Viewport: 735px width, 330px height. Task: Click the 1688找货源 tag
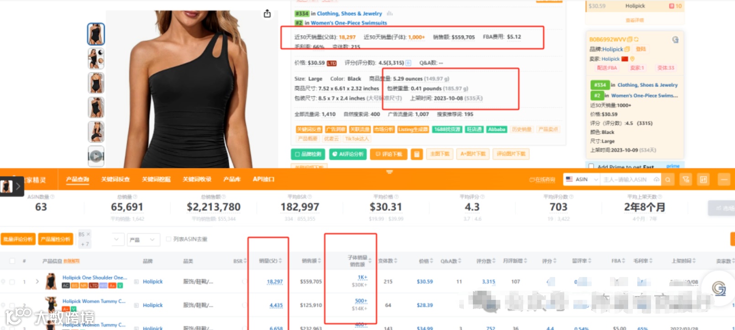tap(447, 130)
